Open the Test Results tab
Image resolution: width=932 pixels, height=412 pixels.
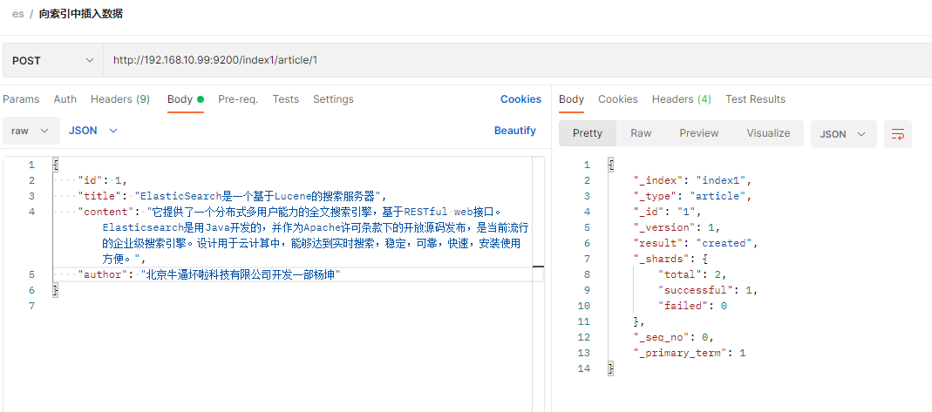[x=755, y=99]
